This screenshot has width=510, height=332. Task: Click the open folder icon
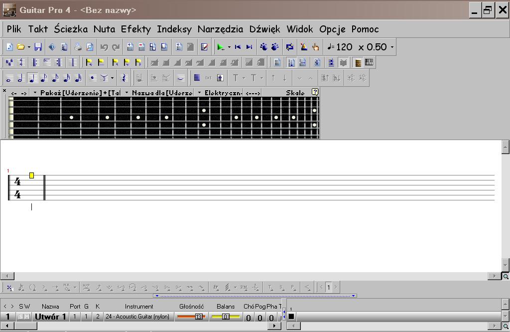[x=21, y=47]
